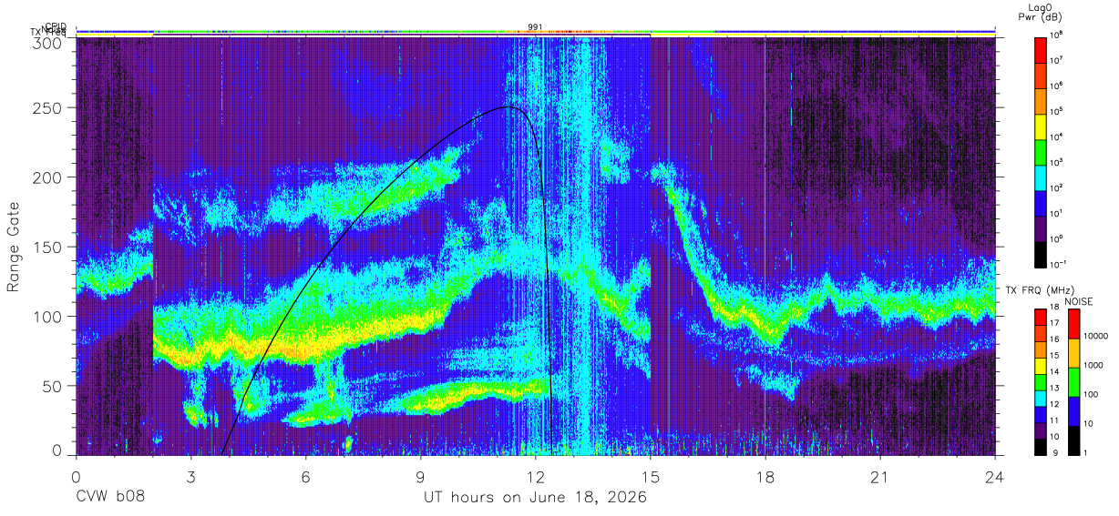Click x-axis hour tick label '18'
Viewport: 1119px width, 516px height.
[765, 477]
